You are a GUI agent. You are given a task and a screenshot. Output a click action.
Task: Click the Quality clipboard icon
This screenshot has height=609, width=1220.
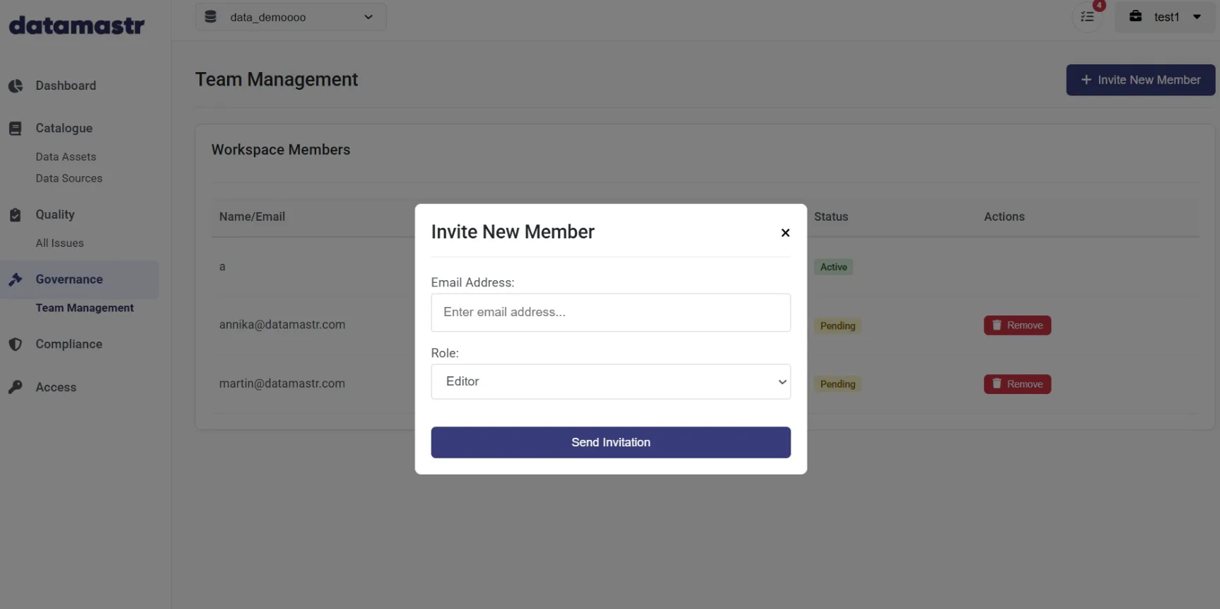16,214
